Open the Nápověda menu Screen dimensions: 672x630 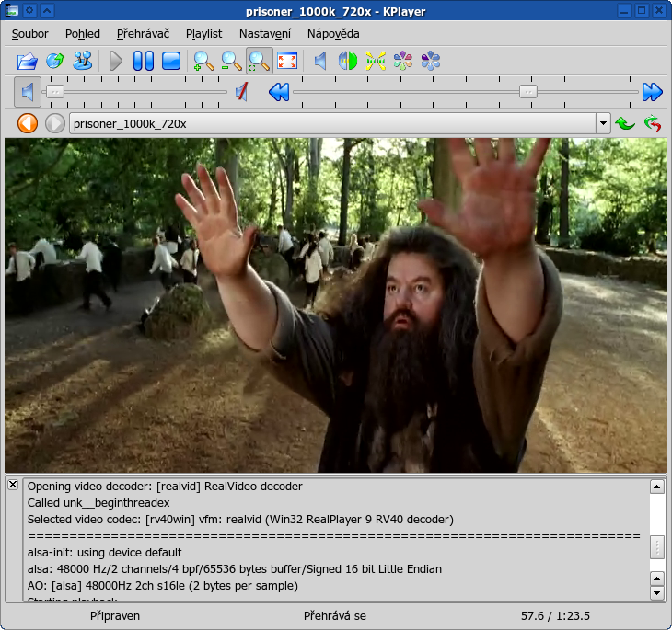point(333,34)
